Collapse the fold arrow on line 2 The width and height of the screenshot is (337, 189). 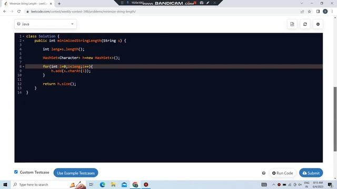click(23, 41)
